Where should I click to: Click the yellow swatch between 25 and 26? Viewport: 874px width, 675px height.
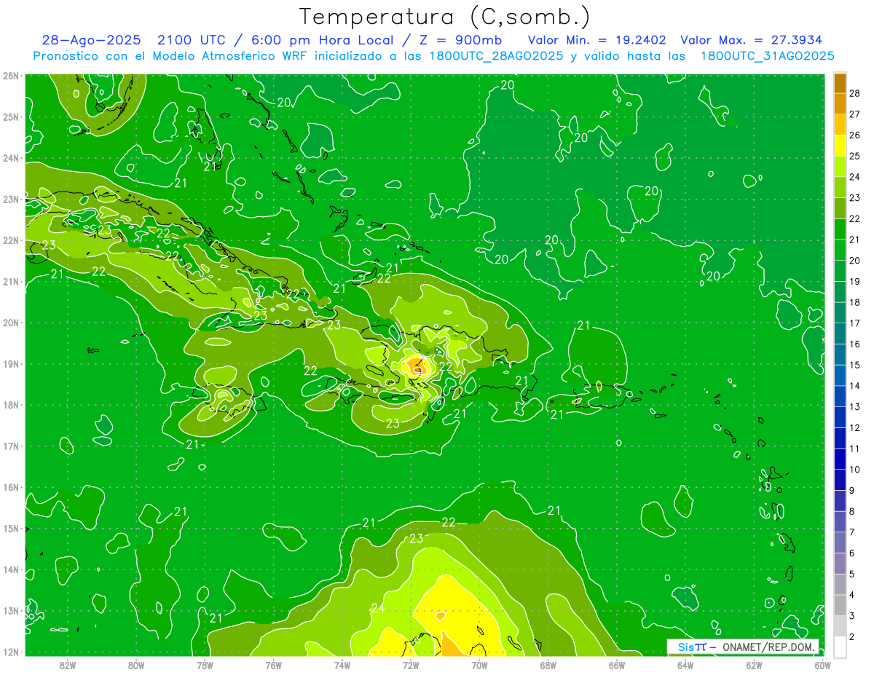(x=840, y=145)
